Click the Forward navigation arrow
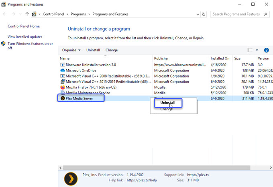This screenshot has height=187, width=273. pos(13,14)
